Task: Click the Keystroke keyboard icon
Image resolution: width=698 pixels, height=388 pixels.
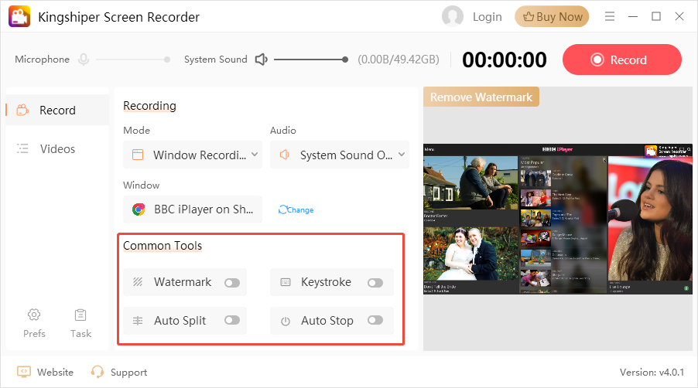Action: (x=286, y=282)
